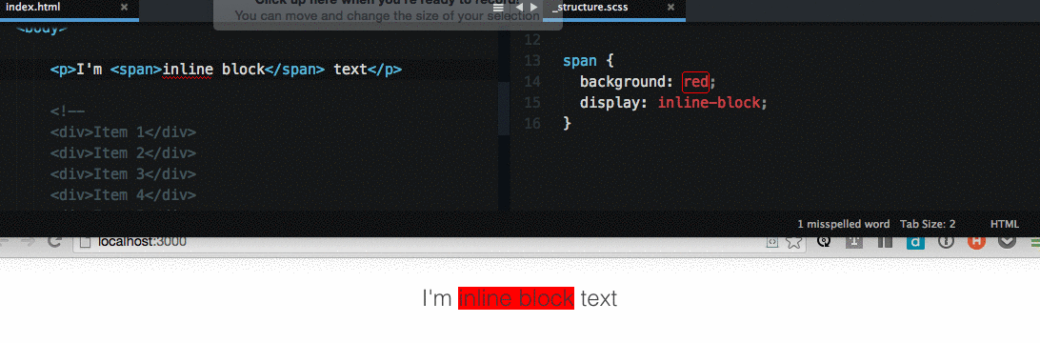Close the _structure.scss tab
Viewport: 1040px width, 343px height.
(x=670, y=8)
